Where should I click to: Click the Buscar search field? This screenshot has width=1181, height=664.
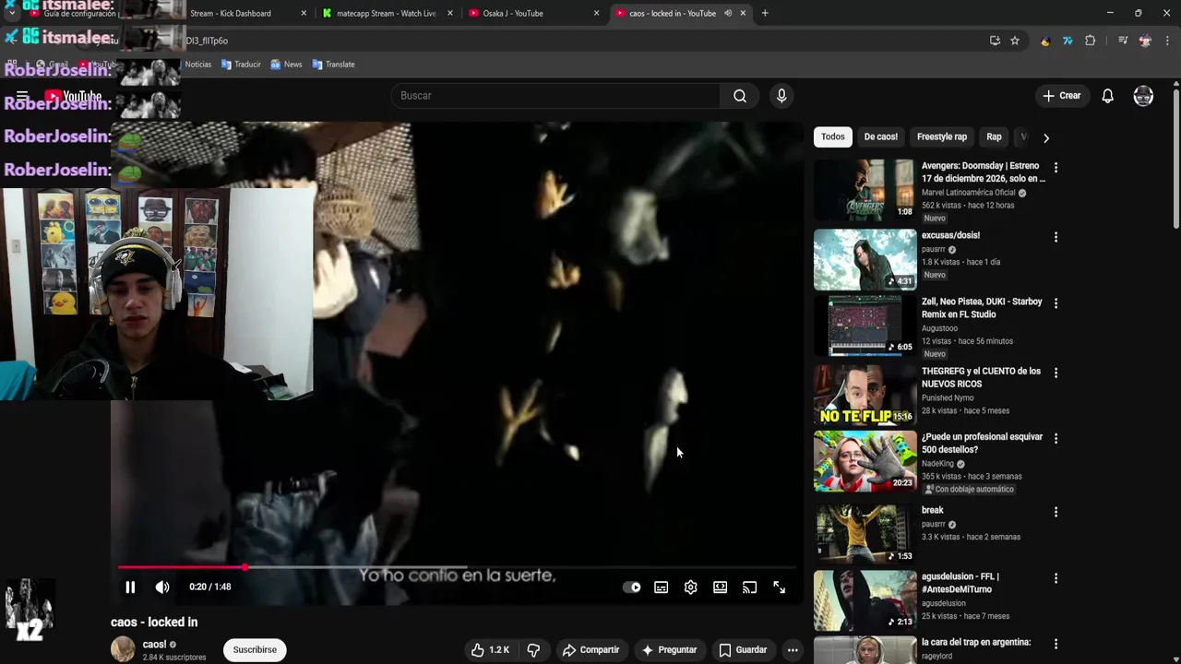point(555,96)
